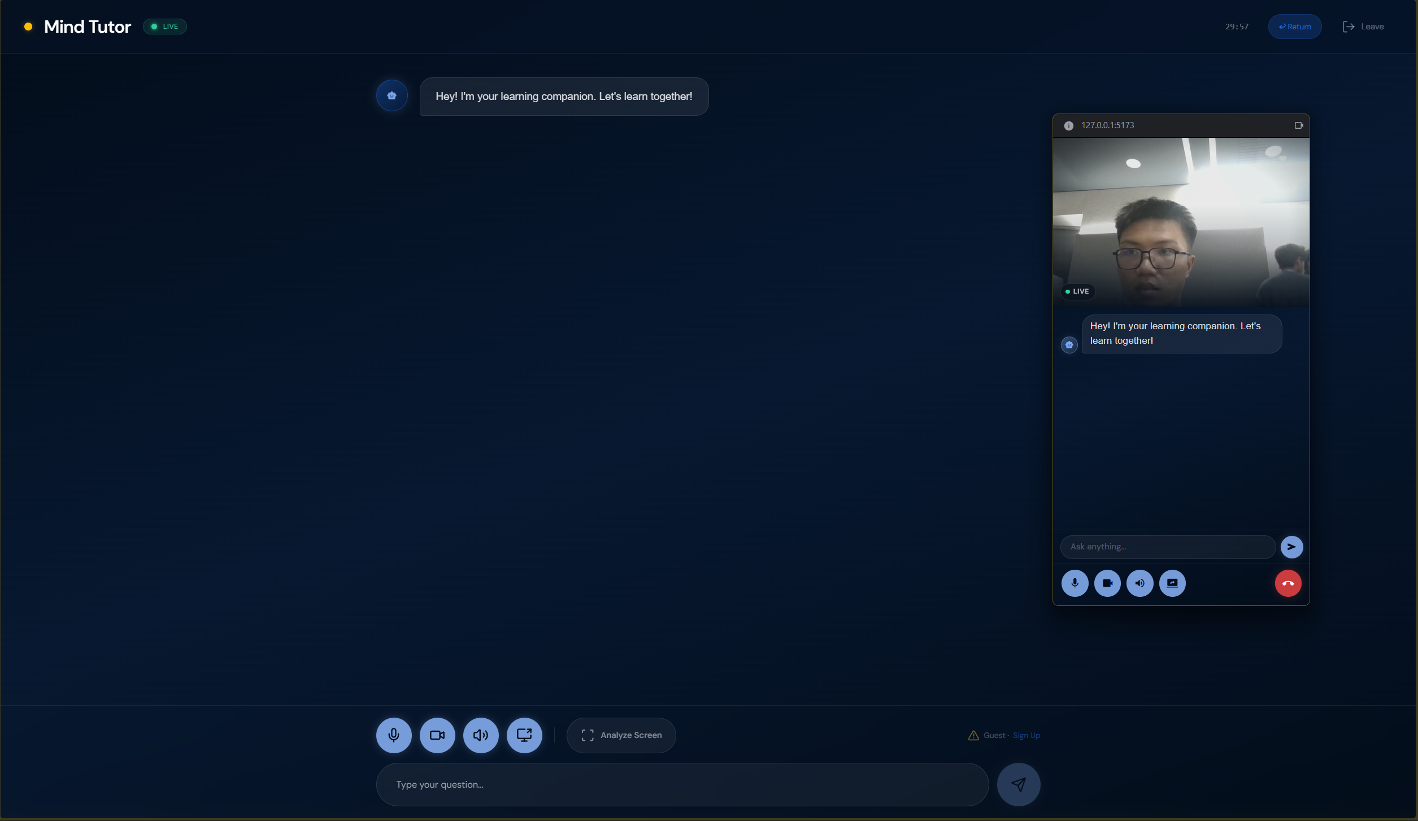Click the Ask anything input field
This screenshot has height=821, width=1418.
click(1167, 547)
